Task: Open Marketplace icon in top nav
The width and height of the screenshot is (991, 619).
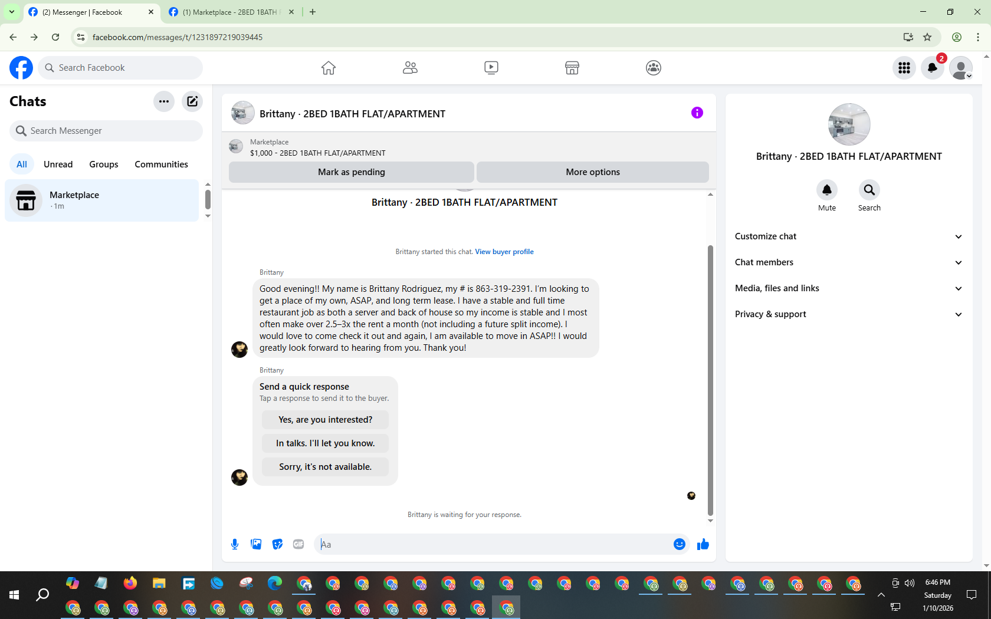Action: pos(572,68)
